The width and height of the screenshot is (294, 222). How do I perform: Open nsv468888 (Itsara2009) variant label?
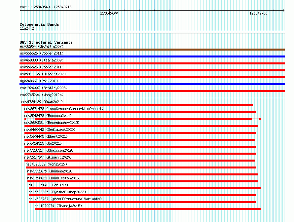(x=42, y=60)
